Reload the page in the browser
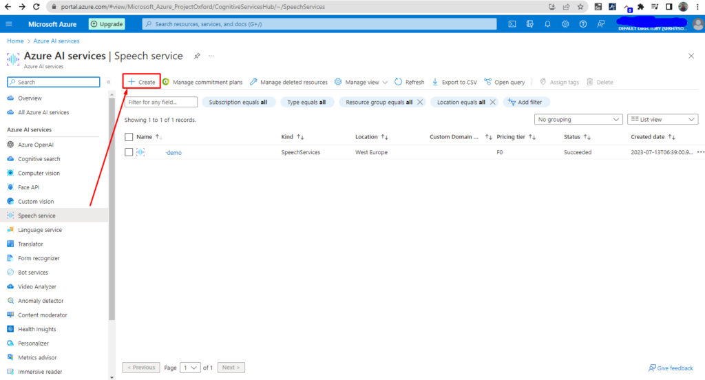705x380 pixels. pos(36,7)
